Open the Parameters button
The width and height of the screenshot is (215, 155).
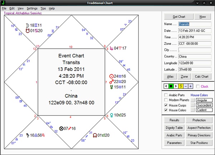point(174,143)
